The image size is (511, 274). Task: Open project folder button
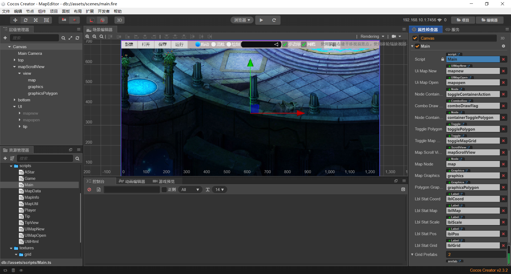coord(463,20)
